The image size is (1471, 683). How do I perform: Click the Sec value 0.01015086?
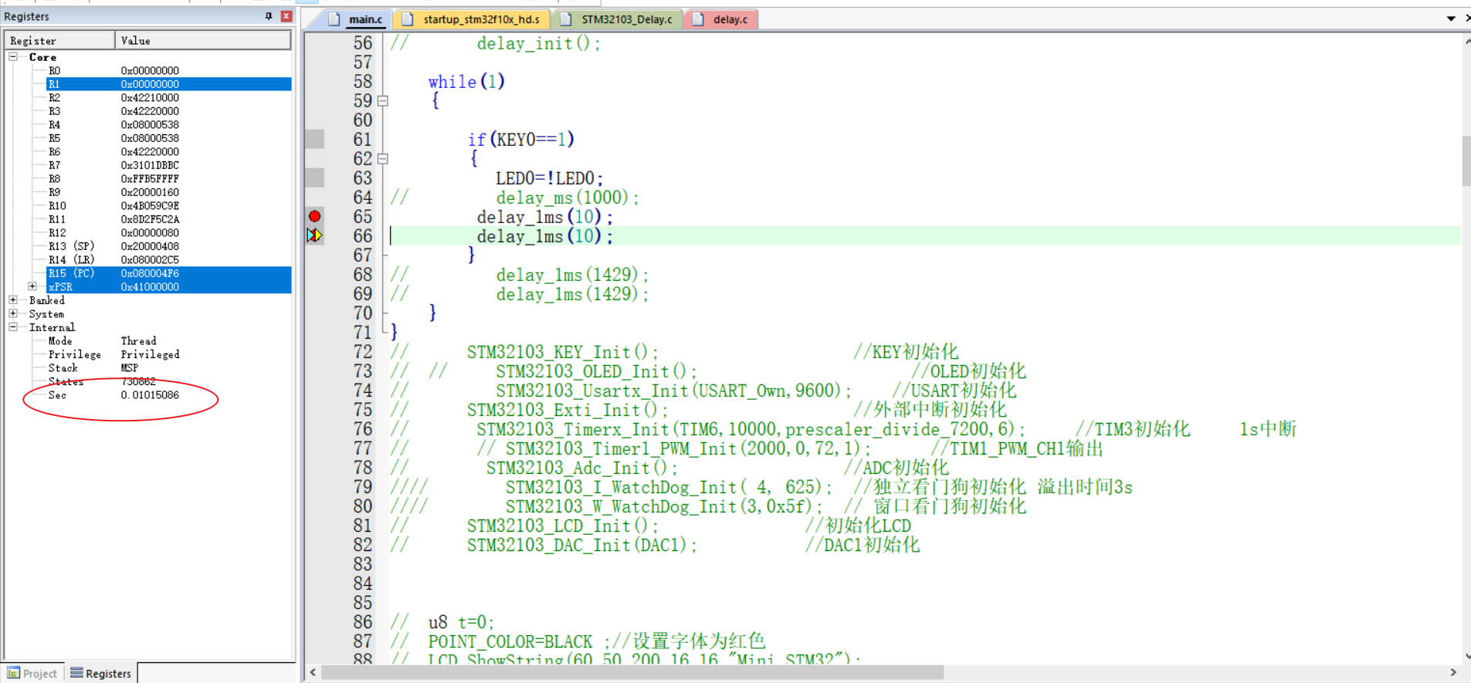point(150,394)
